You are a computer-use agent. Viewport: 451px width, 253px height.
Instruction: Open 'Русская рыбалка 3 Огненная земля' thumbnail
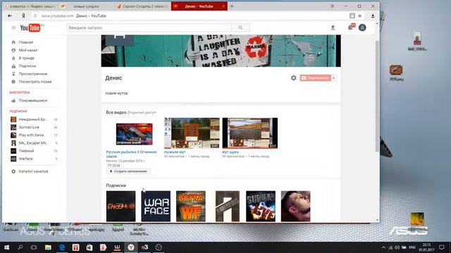pos(135,134)
